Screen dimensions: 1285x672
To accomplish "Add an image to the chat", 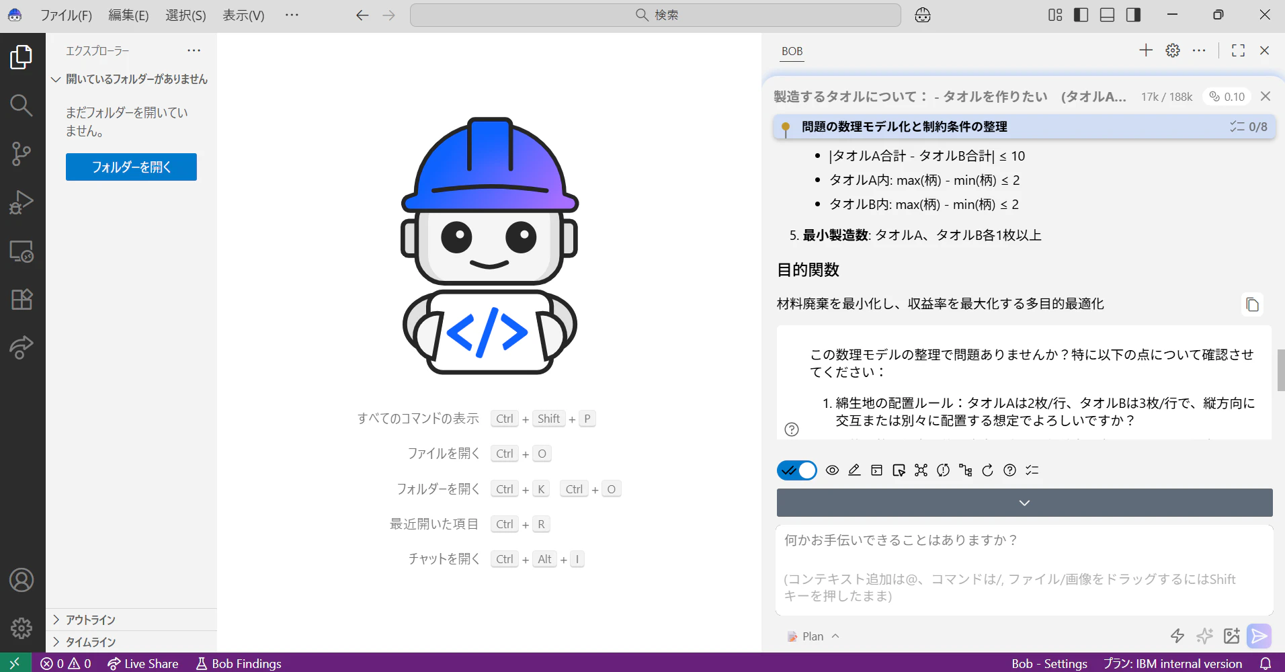I will click(x=1231, y=636).
